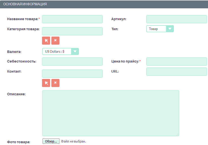Click into the Артикул text field

coord(176,19)
